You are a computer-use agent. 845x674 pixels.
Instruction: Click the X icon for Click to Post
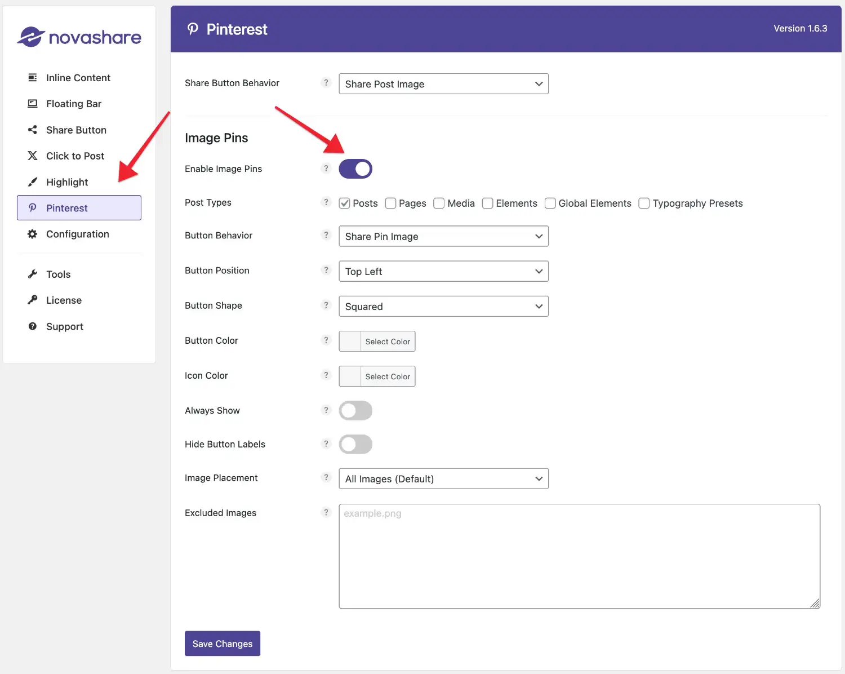click(x=33, y=156)
